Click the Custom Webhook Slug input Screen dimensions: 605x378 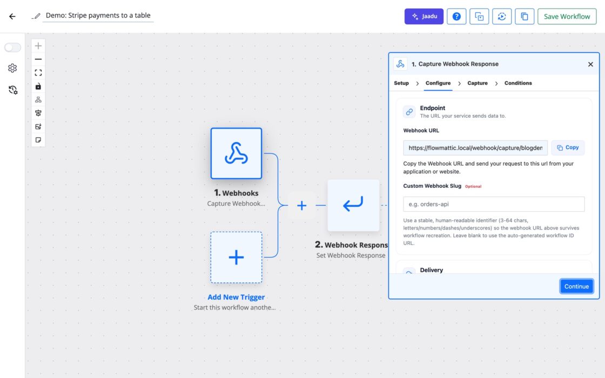coord(494,204)
